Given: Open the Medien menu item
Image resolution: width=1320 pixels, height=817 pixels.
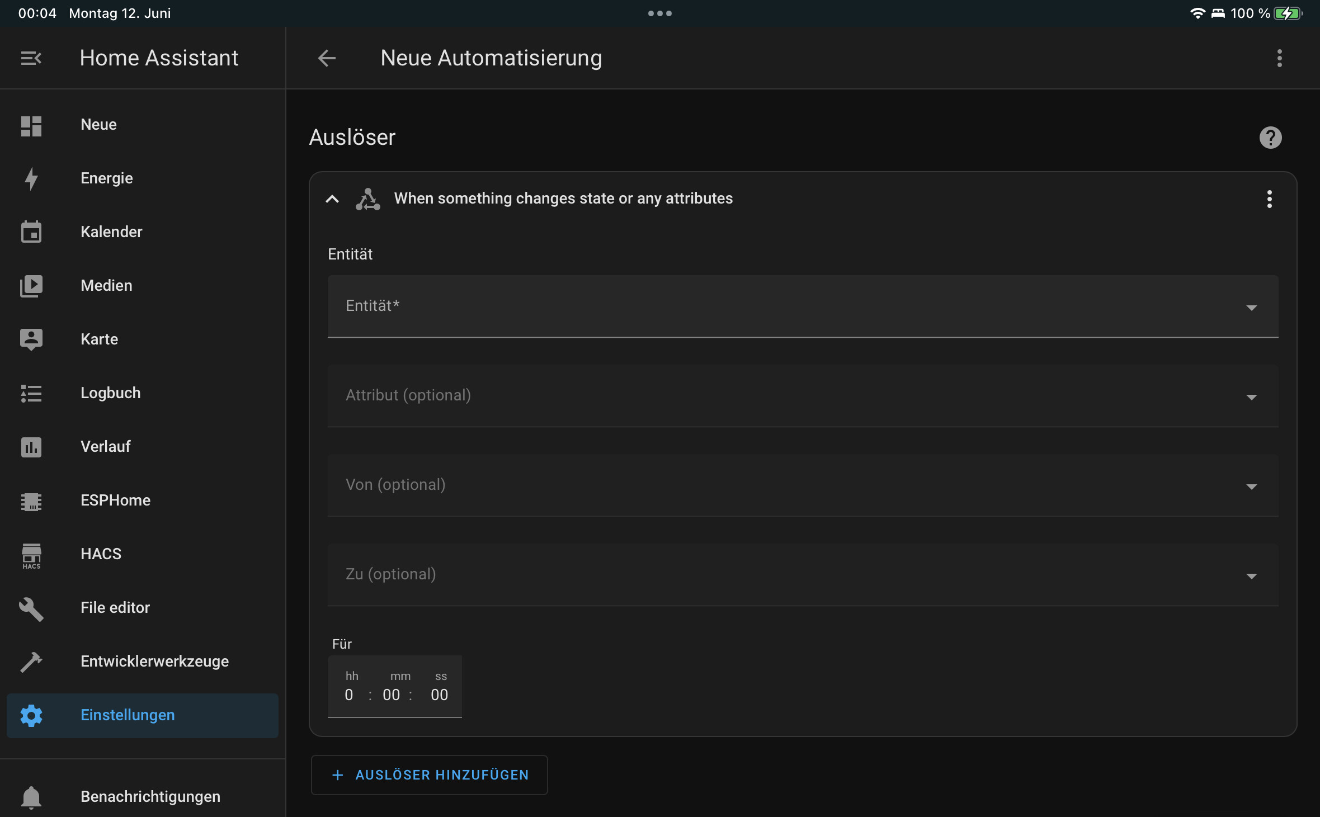Looking at the screenshot, I should point(143,286).
